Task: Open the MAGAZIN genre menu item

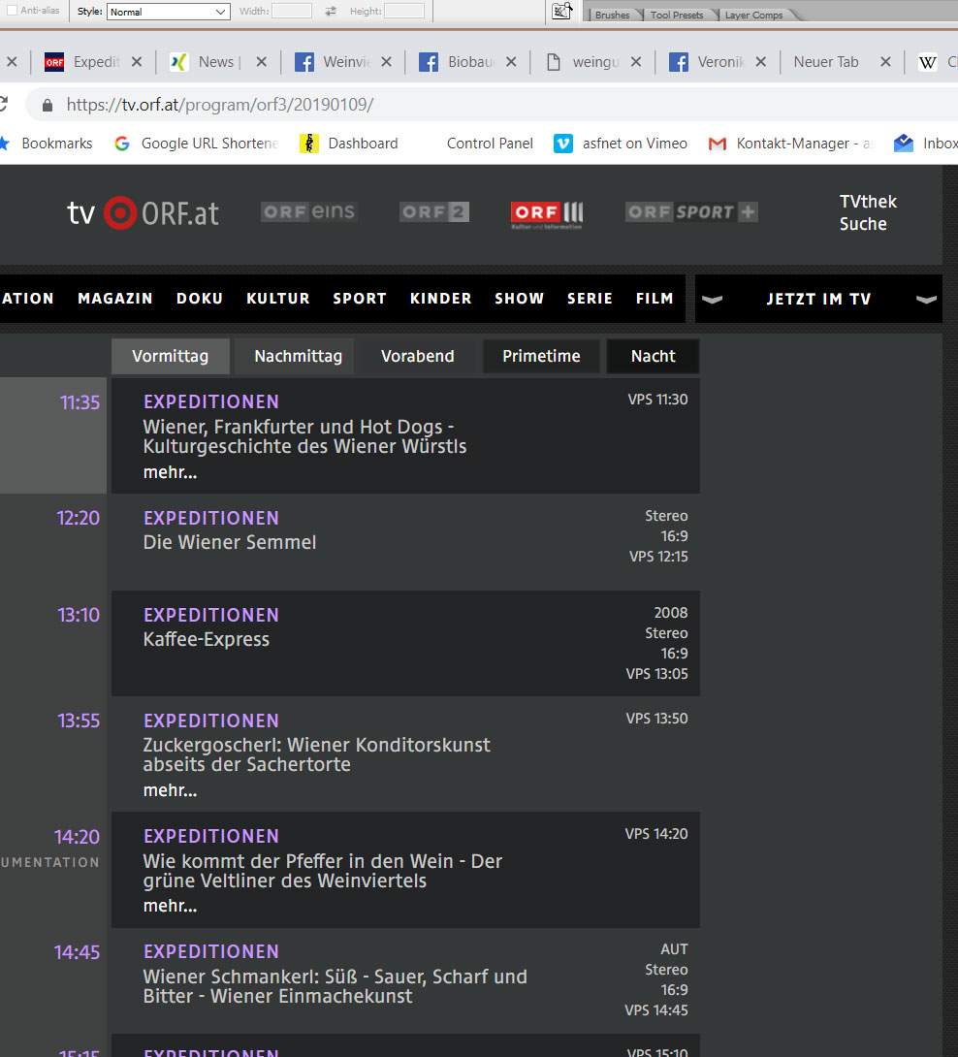Action: coord(115,299)
